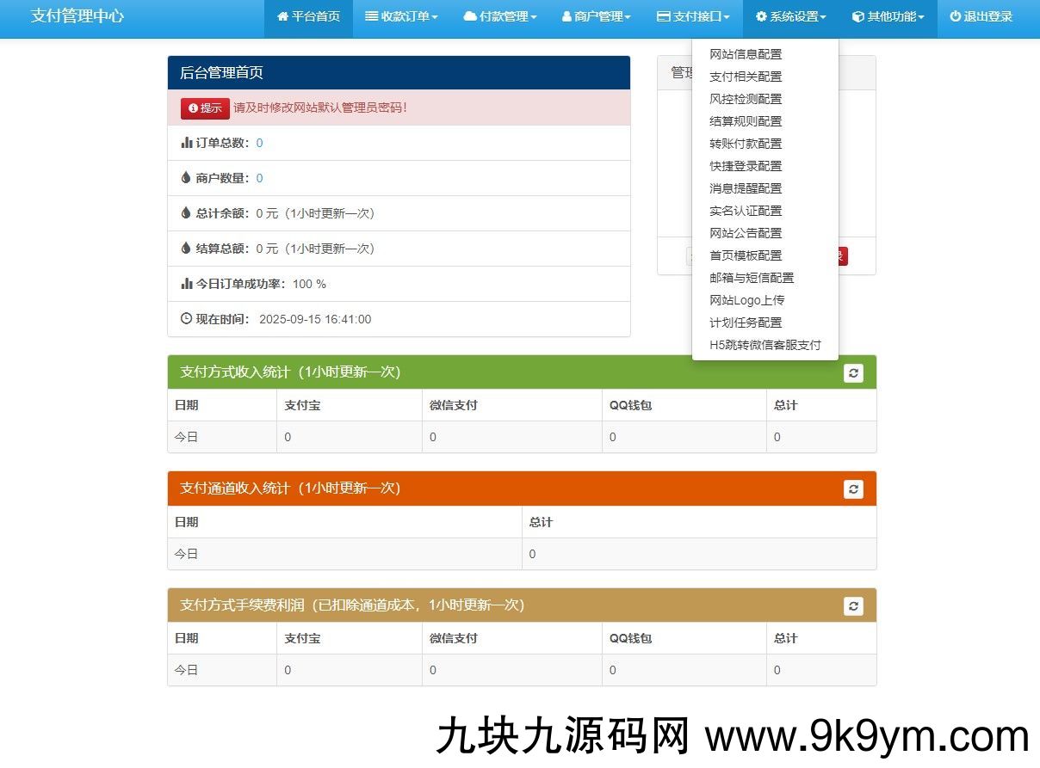Viewport: 1040px width, 768px height.
Task: Click the cloud icon for 付款管理
Action: click(x=470, y=17)
